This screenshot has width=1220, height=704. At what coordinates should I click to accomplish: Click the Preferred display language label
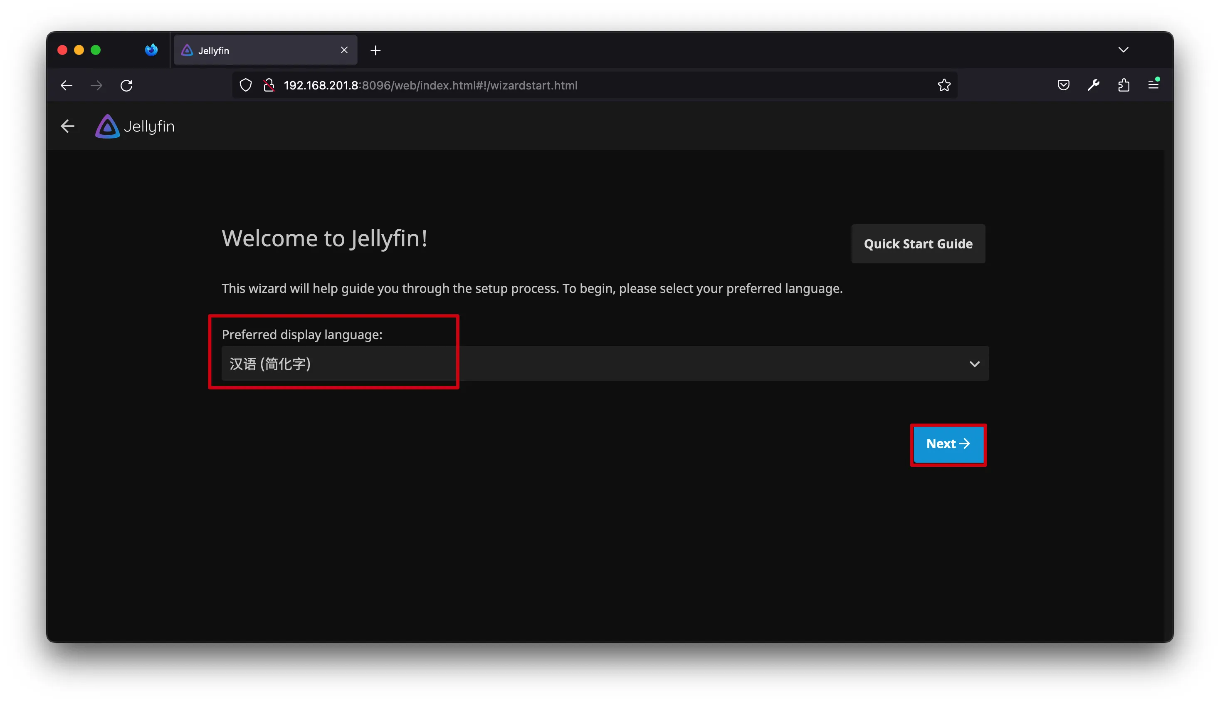[x=302, y=335]
